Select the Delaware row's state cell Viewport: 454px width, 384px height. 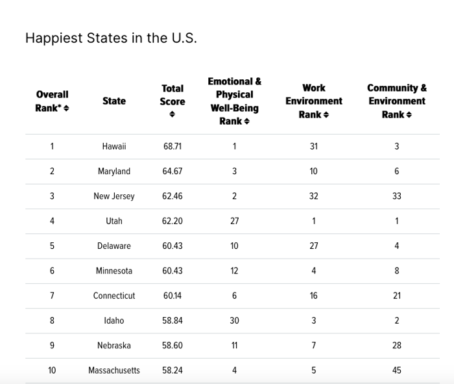pos(114,246)
